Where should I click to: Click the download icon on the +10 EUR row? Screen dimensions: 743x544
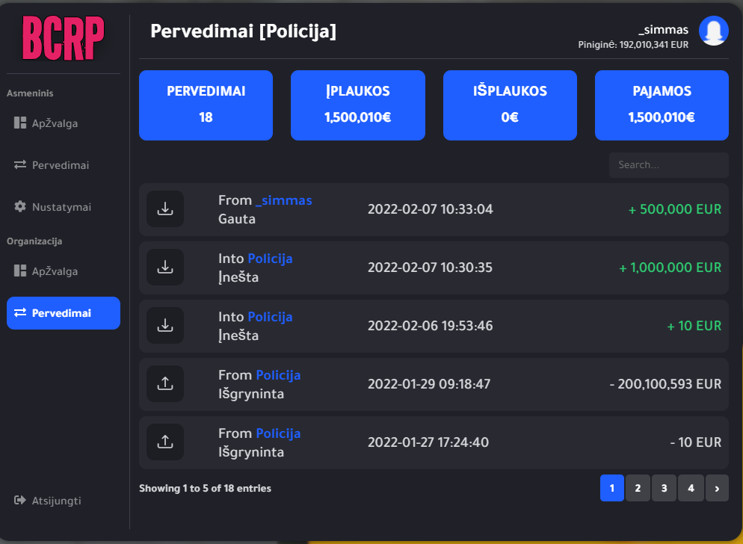(165, 326)
